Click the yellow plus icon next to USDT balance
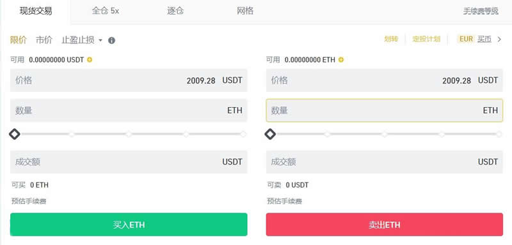This screenshot has height=245, width=512. point(90,60)
